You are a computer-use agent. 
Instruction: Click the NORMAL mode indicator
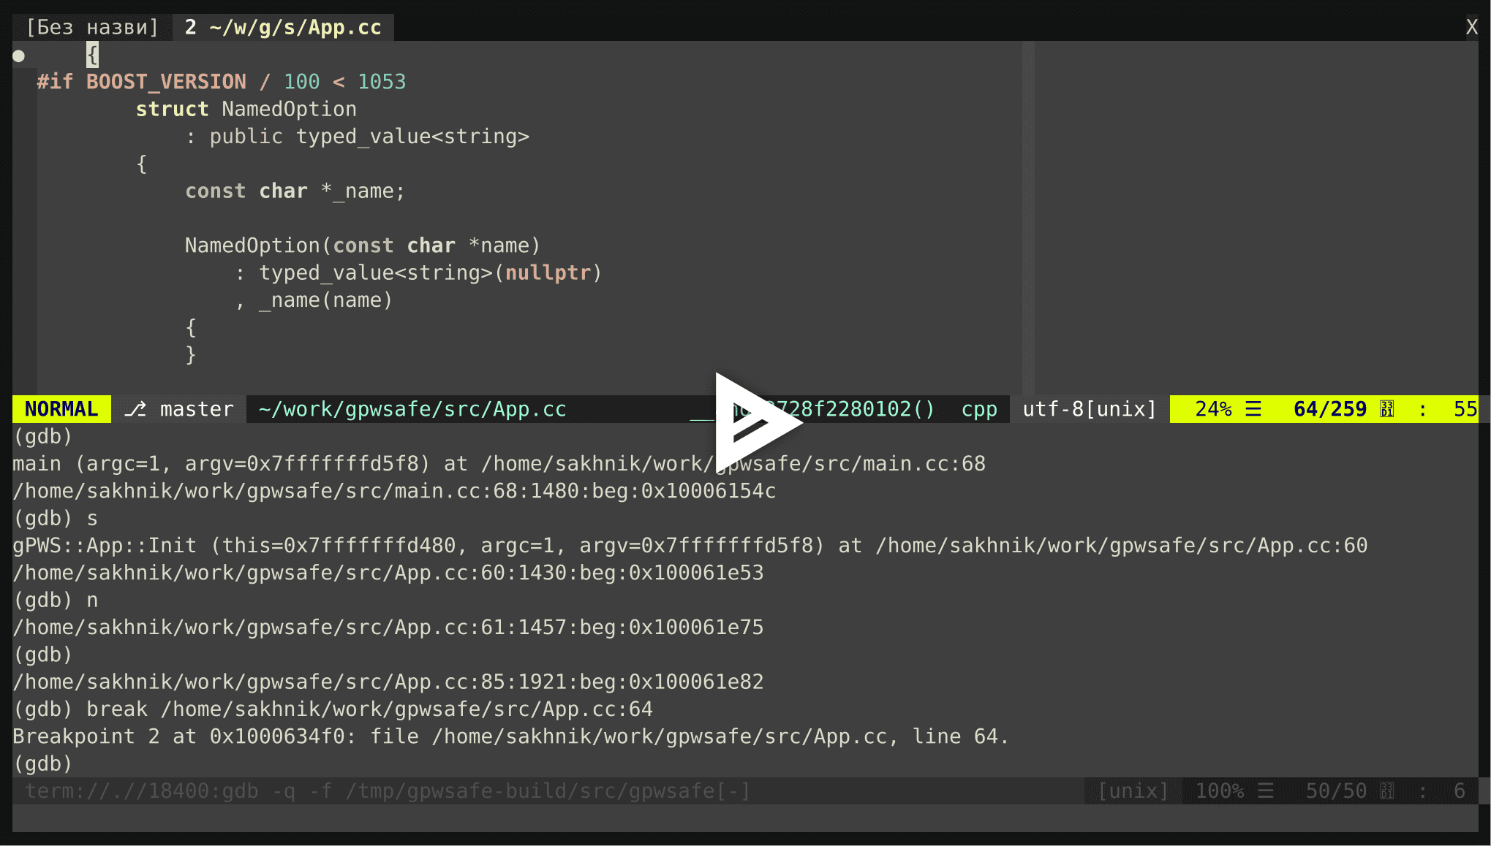coord(61,409)
